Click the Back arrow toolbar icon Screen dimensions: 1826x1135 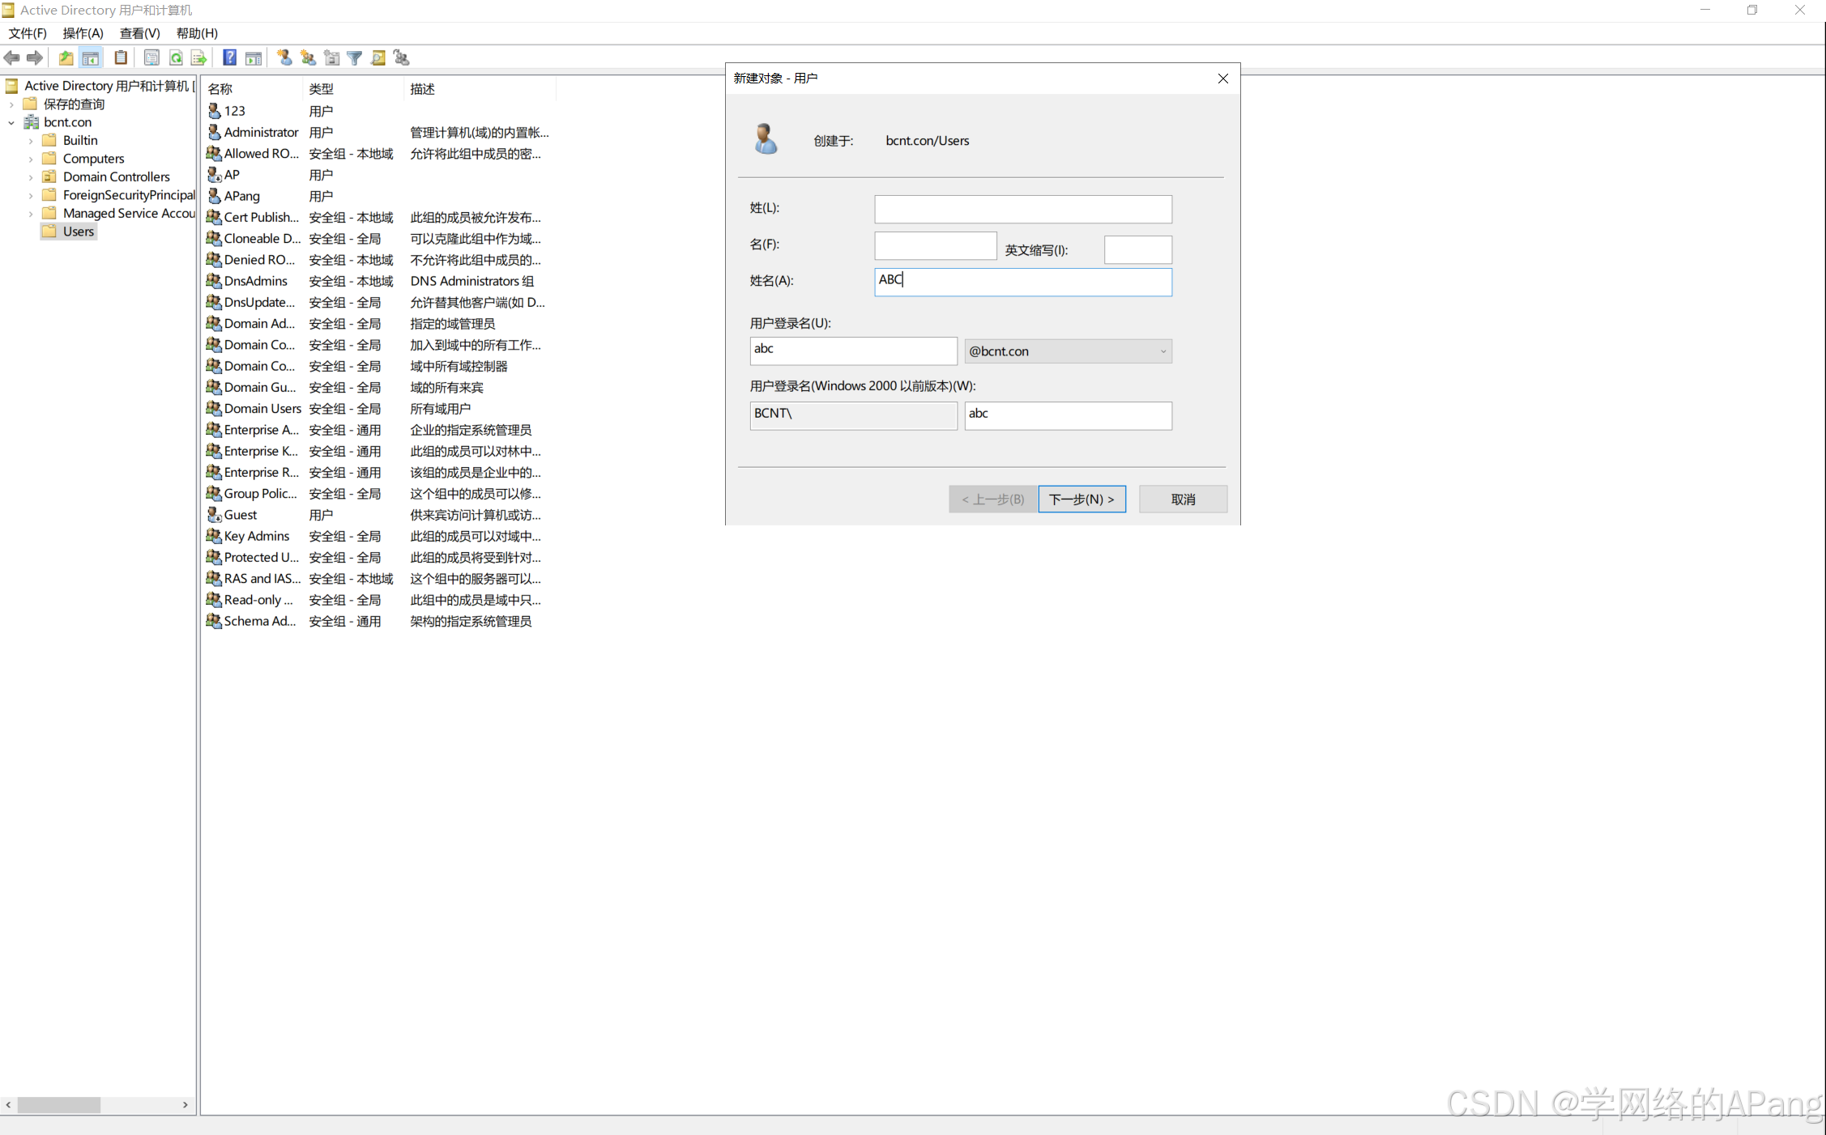[11, 57]
